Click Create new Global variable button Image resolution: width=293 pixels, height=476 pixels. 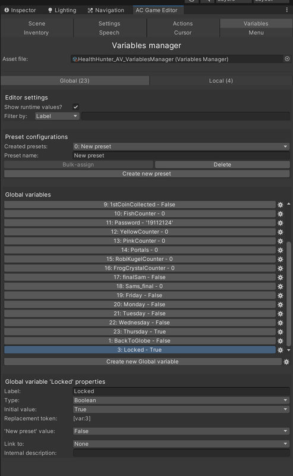143,362
